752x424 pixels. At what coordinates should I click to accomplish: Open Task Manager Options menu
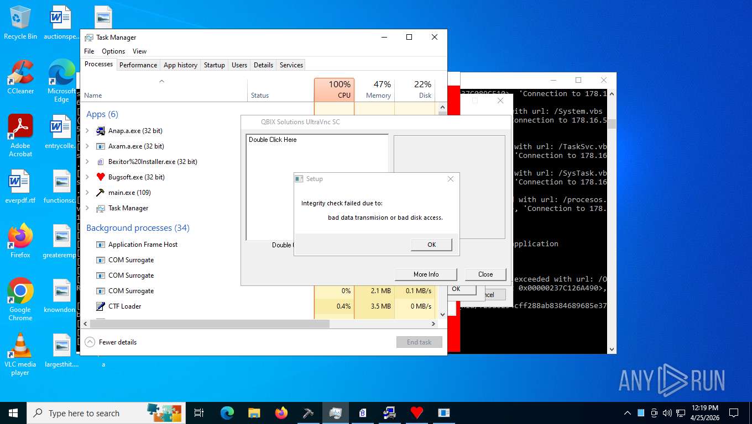coord(113,51)
